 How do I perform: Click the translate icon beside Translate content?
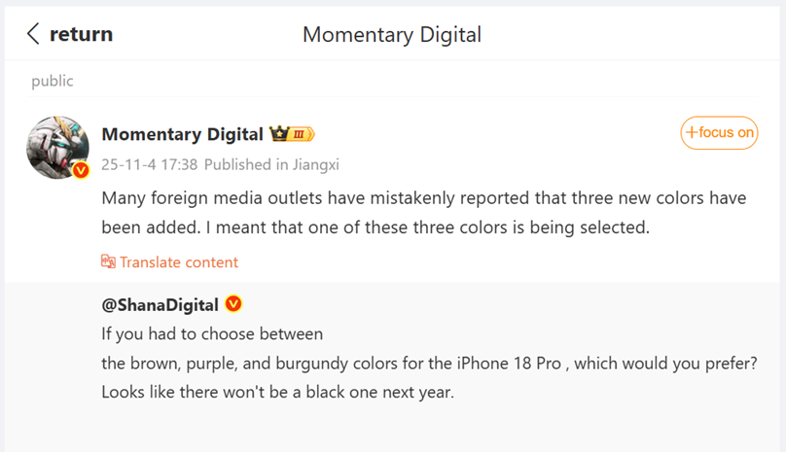click(108, 261)
